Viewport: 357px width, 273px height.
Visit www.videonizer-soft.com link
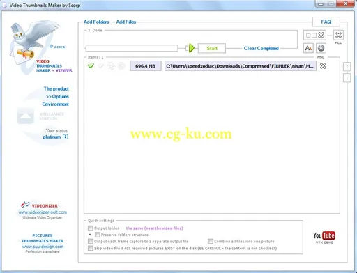43,212
